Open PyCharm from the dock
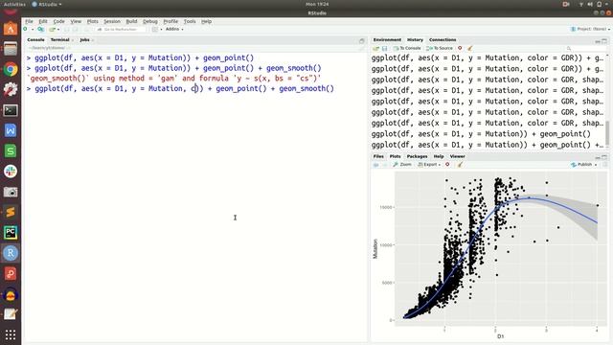This screenshot has width=613, height=345. [11, 232]
